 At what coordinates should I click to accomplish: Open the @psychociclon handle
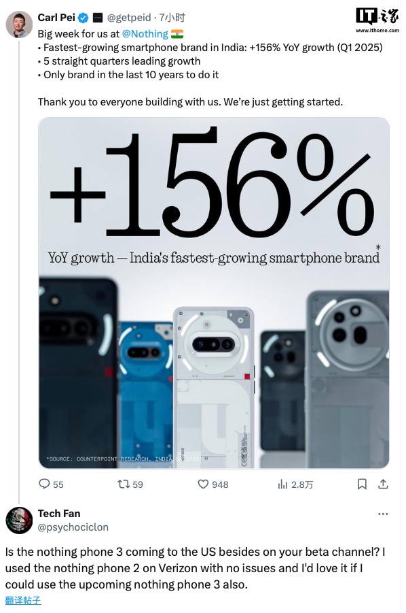click(73, 527)
